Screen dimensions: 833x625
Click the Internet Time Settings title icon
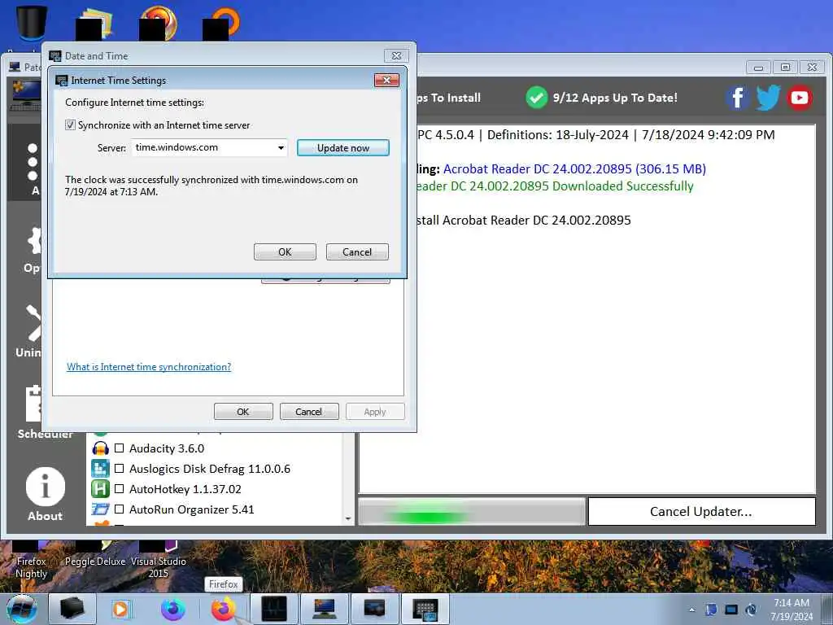coord(62,81)
